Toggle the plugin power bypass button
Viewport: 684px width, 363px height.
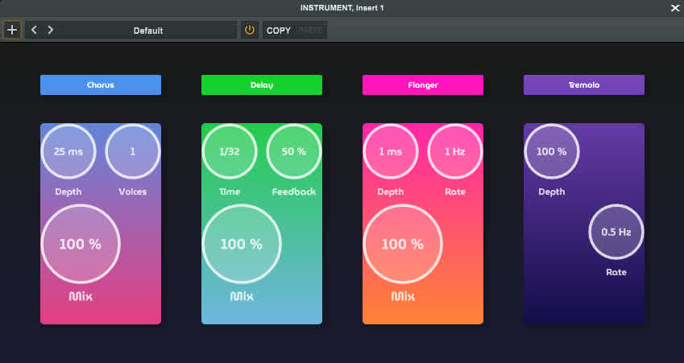pos(250,30)
